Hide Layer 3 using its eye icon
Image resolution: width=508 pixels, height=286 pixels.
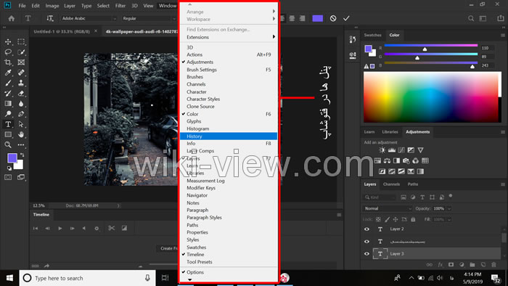(x=366, y=254)
